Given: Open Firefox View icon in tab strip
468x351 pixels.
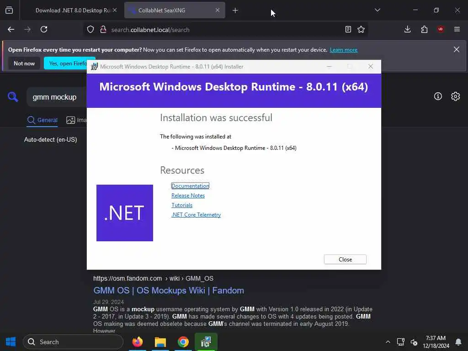Looking at the screenshot, I should pos(9,10).
